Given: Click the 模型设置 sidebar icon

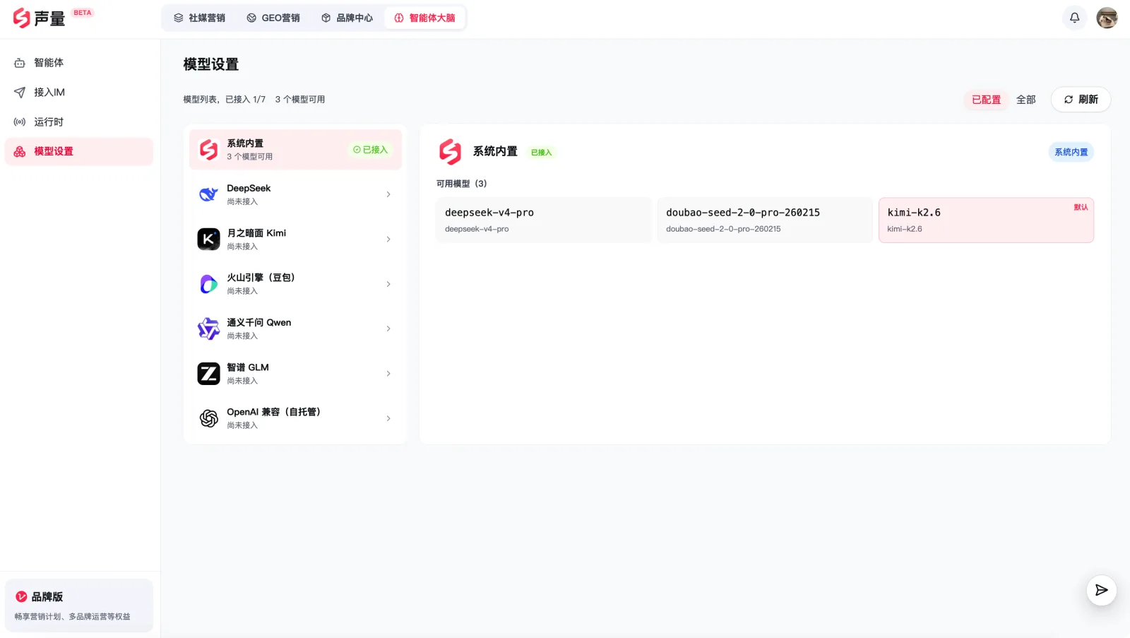Looking at the screenshot, I should pos(20,151).
